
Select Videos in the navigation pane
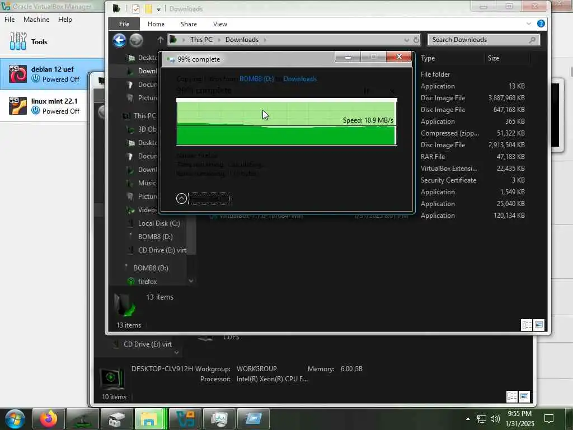point(147,210)
